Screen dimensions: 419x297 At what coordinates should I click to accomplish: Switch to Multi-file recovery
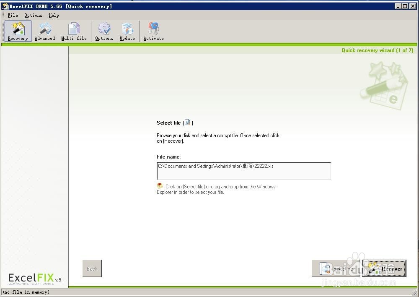click(x=74, y=31)
